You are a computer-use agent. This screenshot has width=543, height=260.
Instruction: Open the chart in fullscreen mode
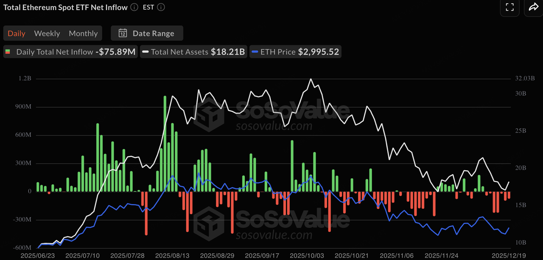pos(509,7)
